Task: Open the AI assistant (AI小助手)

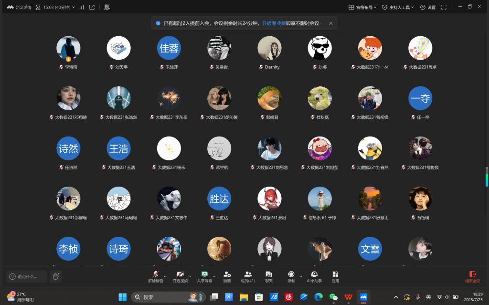Action: click(314, 276)
